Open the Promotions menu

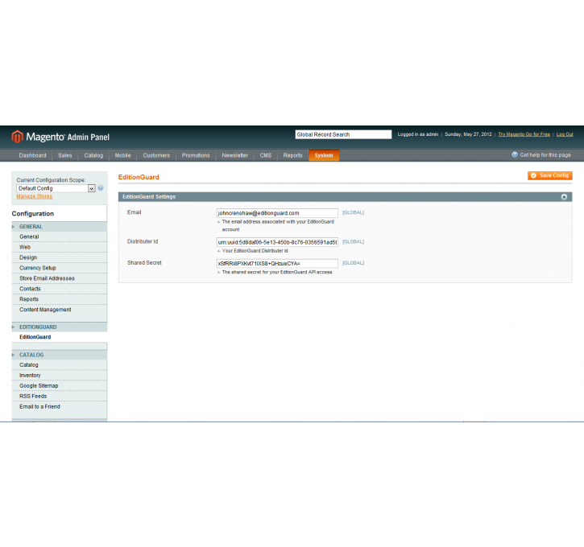(196, 155)
